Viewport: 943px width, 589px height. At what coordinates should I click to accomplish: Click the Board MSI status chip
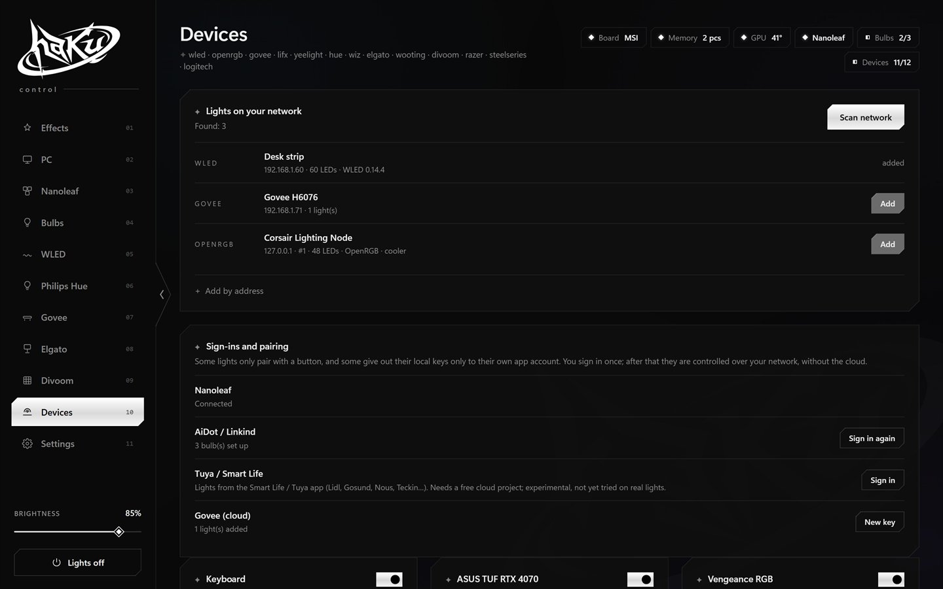tap(614, 38)
